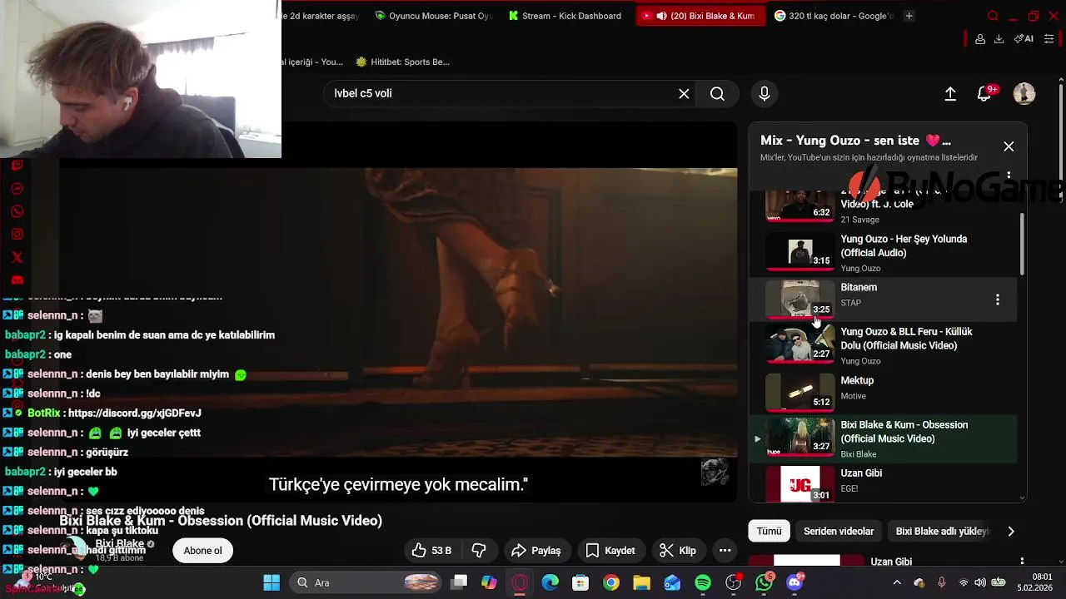The width and height of the screenshot is (1066, 599).
Task: Open browser profile icon in toolbar
Action: click(980, 39)
